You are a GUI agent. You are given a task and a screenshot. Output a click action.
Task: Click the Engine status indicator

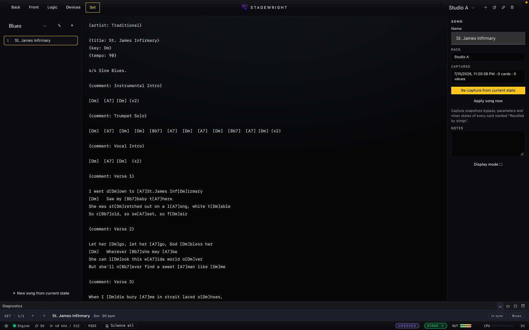click(x=21, y=326)
